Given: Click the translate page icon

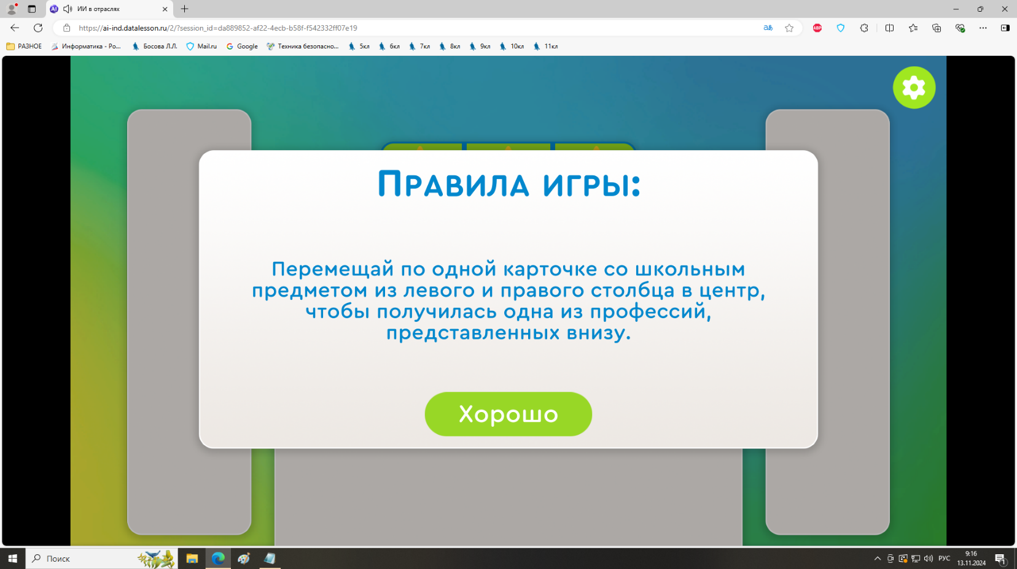Looking at the screenshot, I should coord(768,28).
